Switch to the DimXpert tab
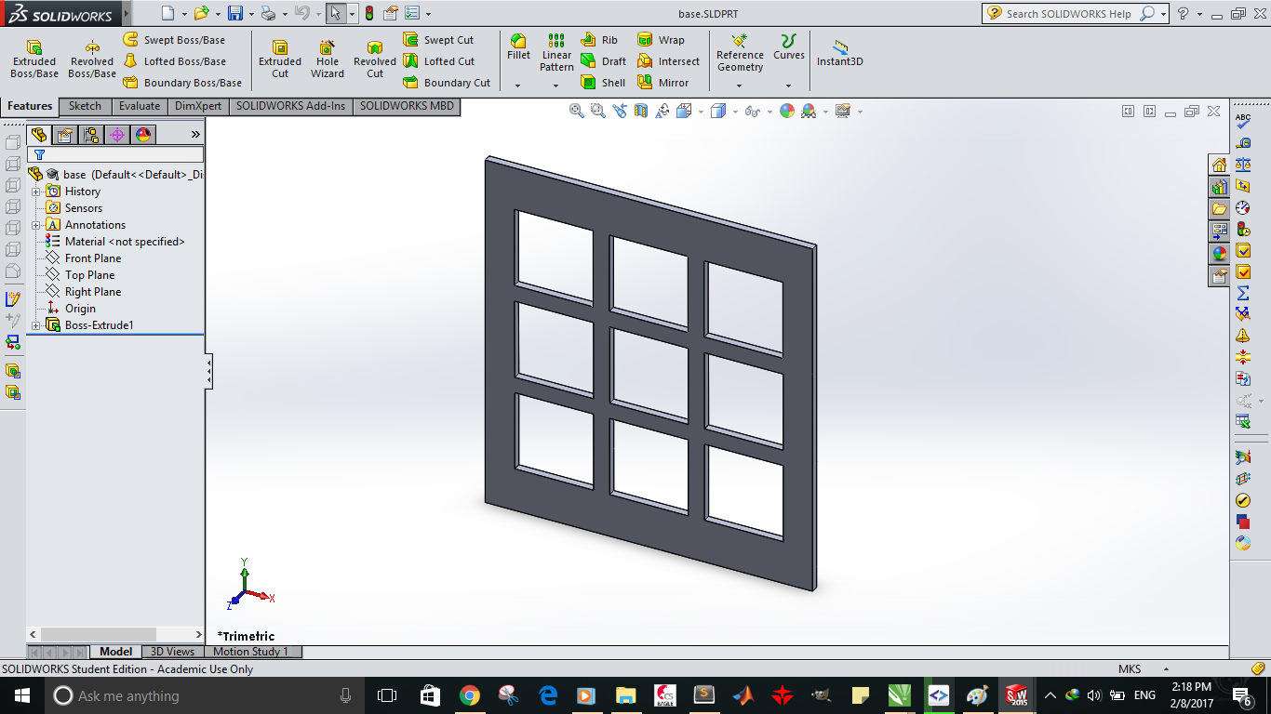The image size is (1271, 714). pyautogui.click(x=198, y=106)
